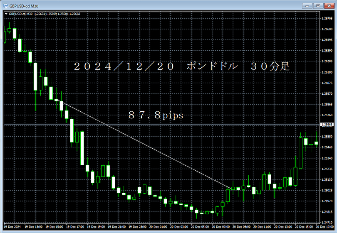Click the 1.25025 price scale value
The height and width of the screenshot is (233, 337).
coord(327,191)
